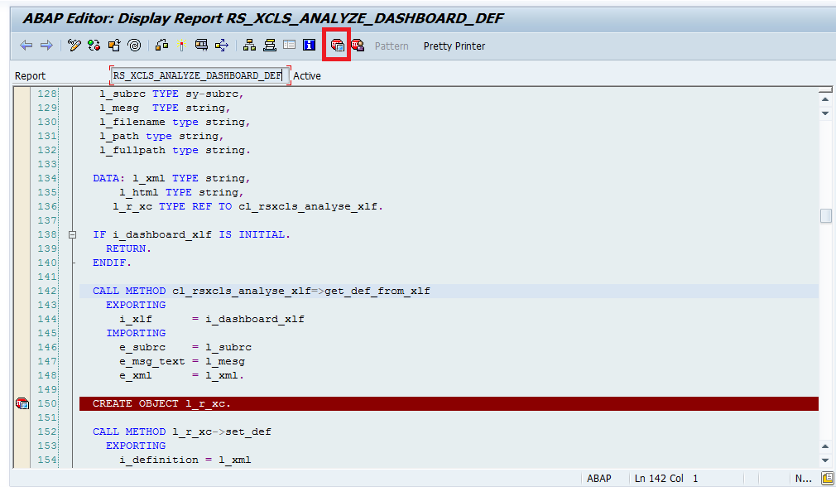Viewport: 836px width, 487px height.
Task: Click the scroll up arrow near bottom
Action: 825,446
